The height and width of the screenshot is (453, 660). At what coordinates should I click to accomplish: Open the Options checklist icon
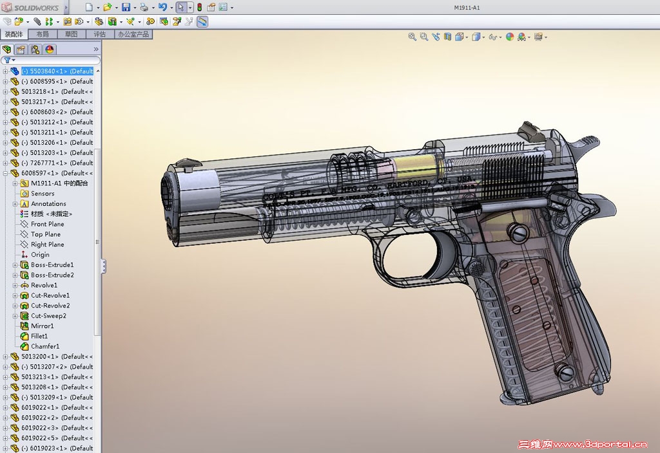coord(223,7)
